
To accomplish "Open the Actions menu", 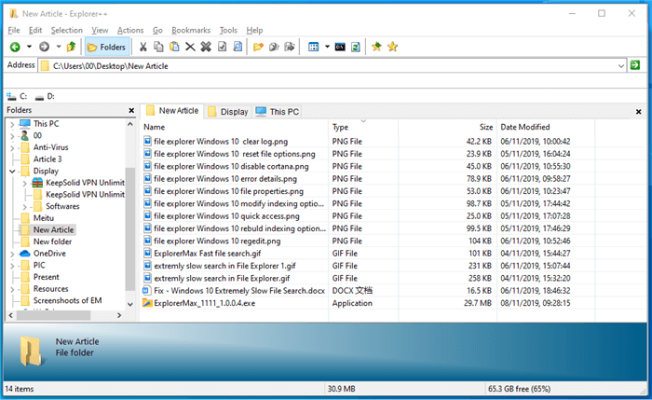I will pyautogui.click(x=130, y=30).
